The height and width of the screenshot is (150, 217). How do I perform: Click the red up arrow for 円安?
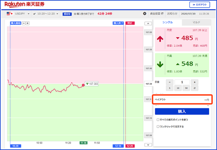(160, 39)
